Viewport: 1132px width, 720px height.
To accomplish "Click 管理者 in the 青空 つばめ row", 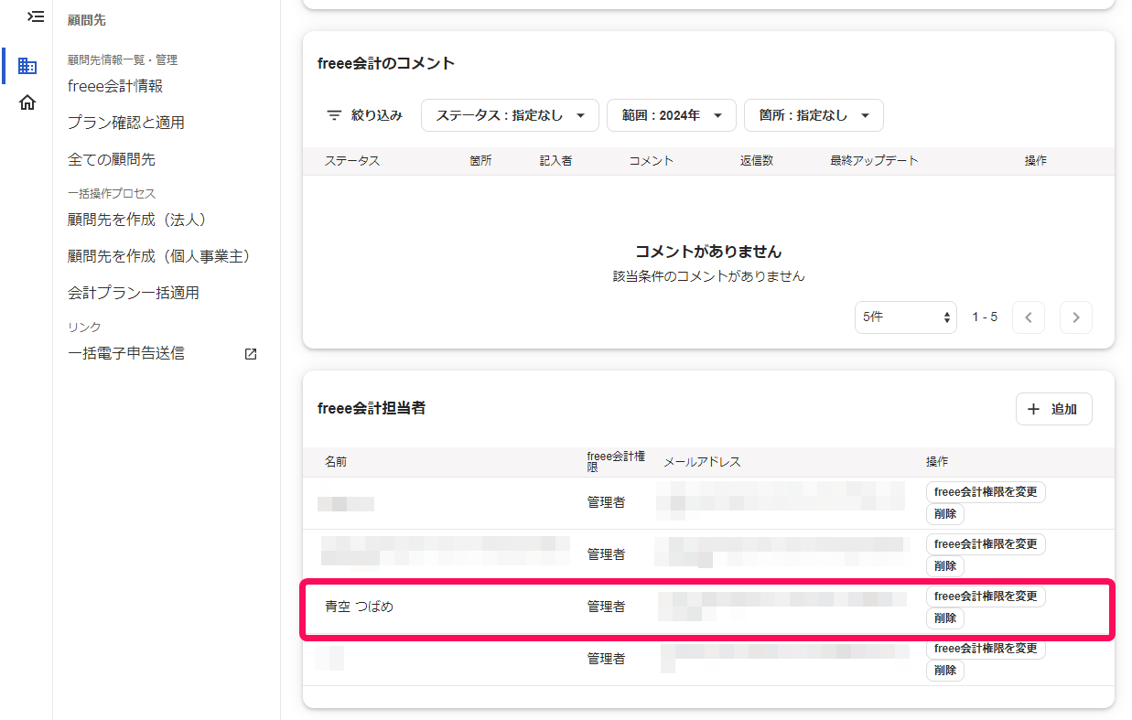I will click(606, 607).
